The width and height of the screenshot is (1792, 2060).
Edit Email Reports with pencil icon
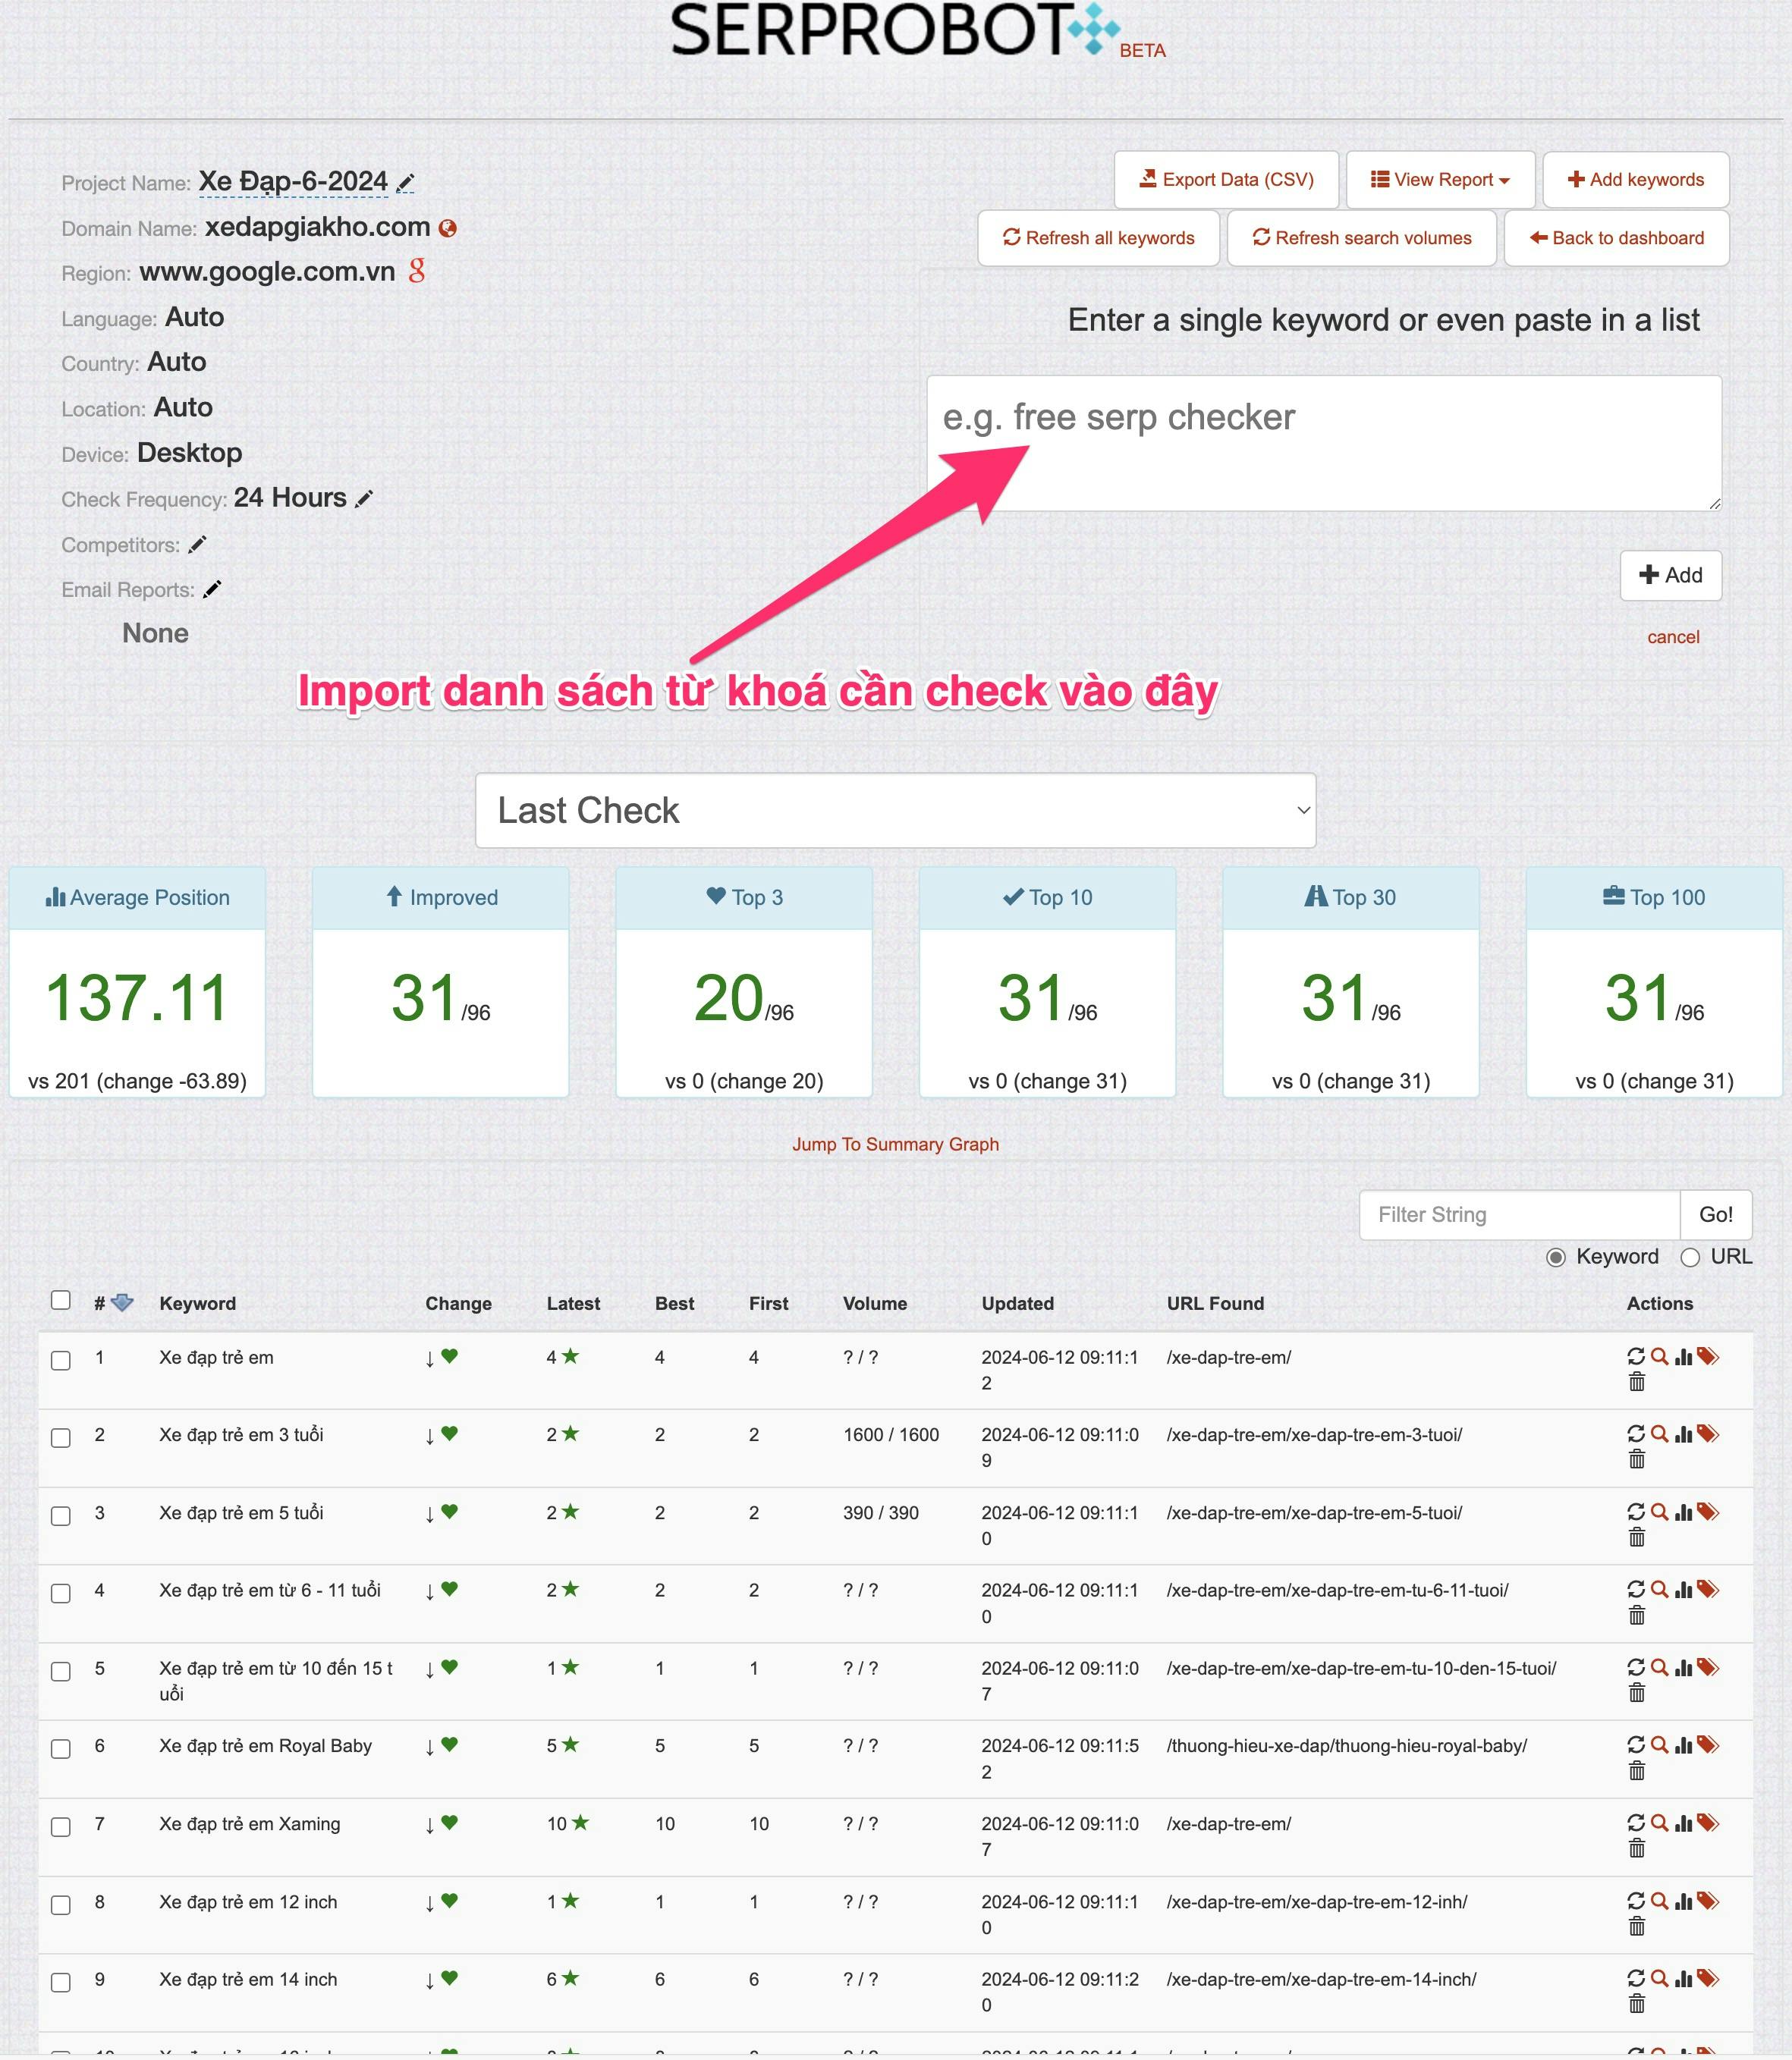point(211,590)
